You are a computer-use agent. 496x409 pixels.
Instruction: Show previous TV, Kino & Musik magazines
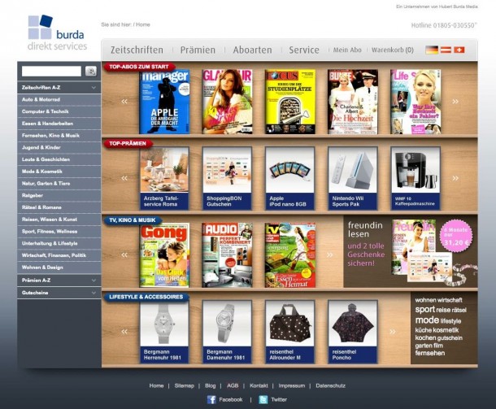coord(124,255)
